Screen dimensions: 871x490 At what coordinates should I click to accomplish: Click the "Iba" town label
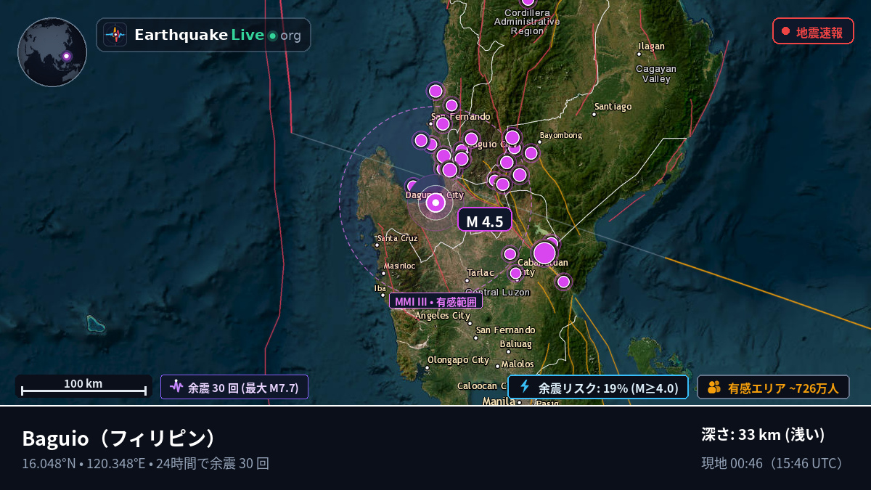point(380,288)
